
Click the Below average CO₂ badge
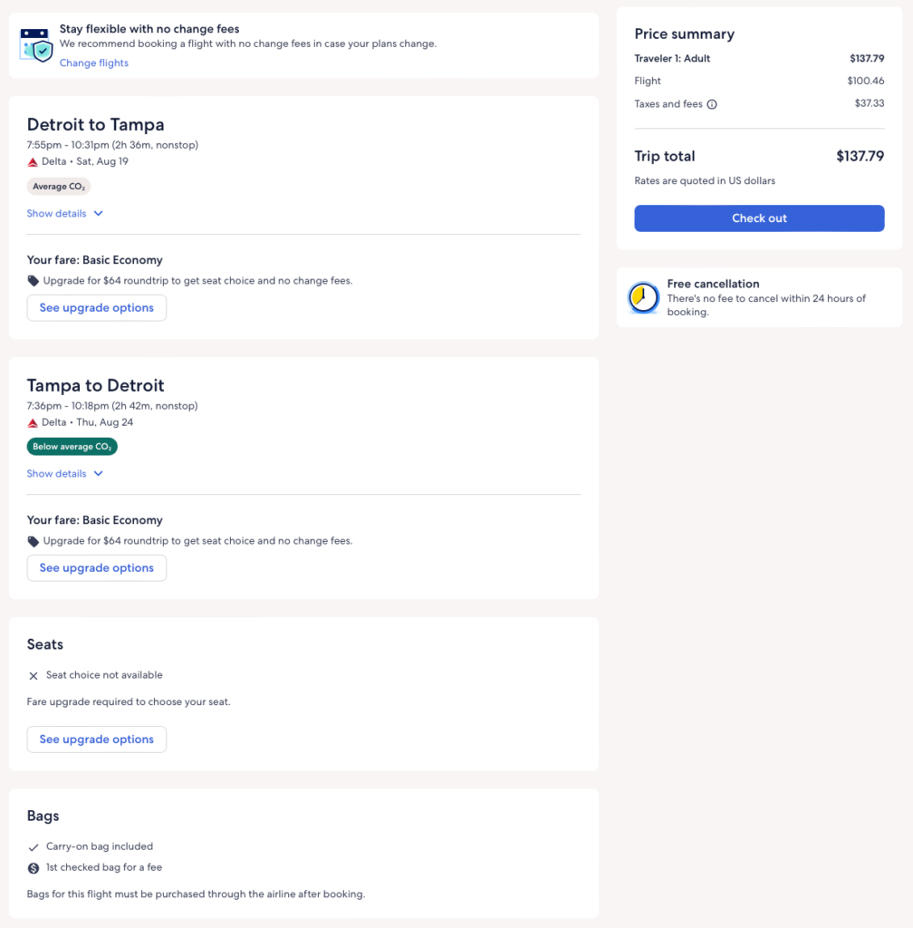point(72,447)
